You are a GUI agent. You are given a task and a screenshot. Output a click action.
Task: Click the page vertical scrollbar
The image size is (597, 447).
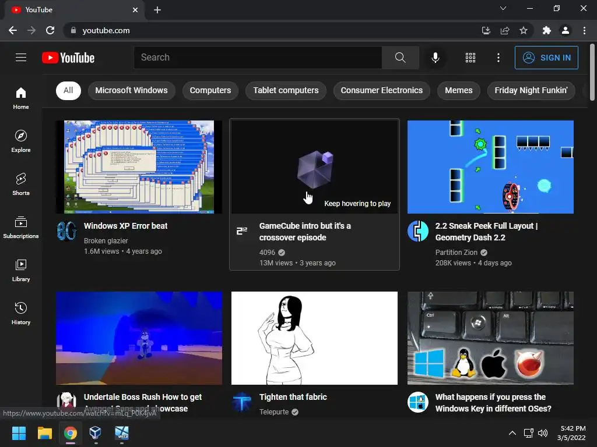(592, 72)
